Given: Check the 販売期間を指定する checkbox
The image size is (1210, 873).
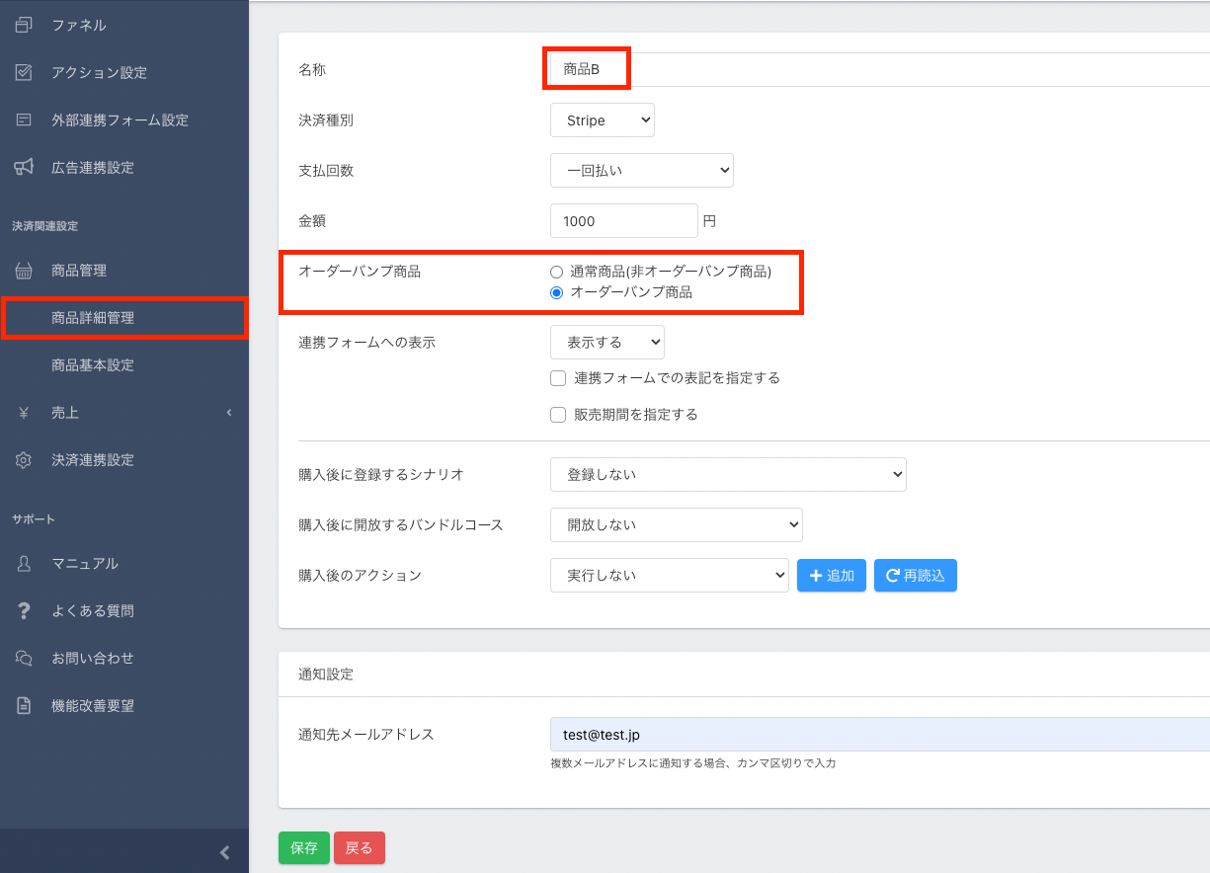Looking at the screenshot, I should click(x=558, y=415).
